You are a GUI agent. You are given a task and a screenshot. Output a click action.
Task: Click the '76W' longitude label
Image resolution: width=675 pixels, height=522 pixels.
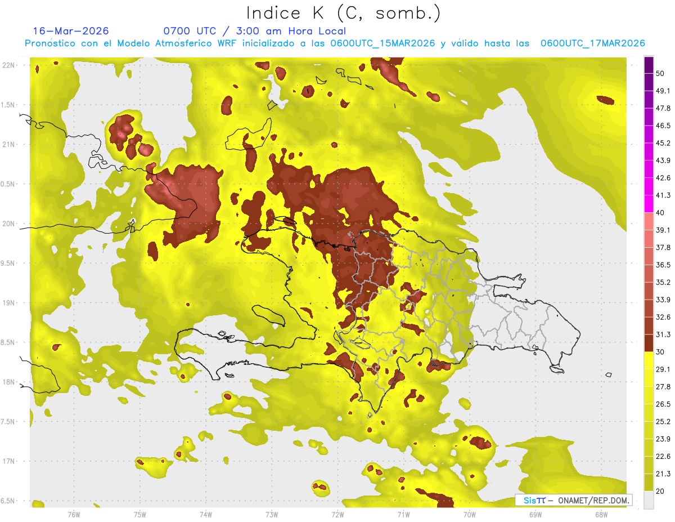[74, 514]
